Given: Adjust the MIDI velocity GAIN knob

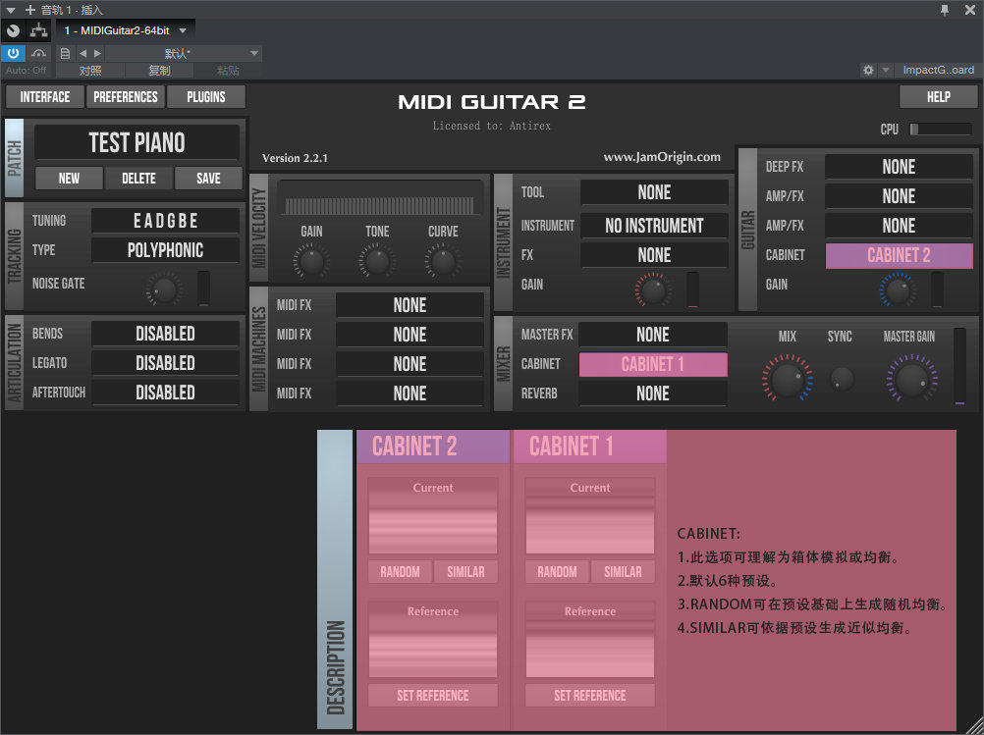Looking at the screenshot, I should [x=311, y=261].
